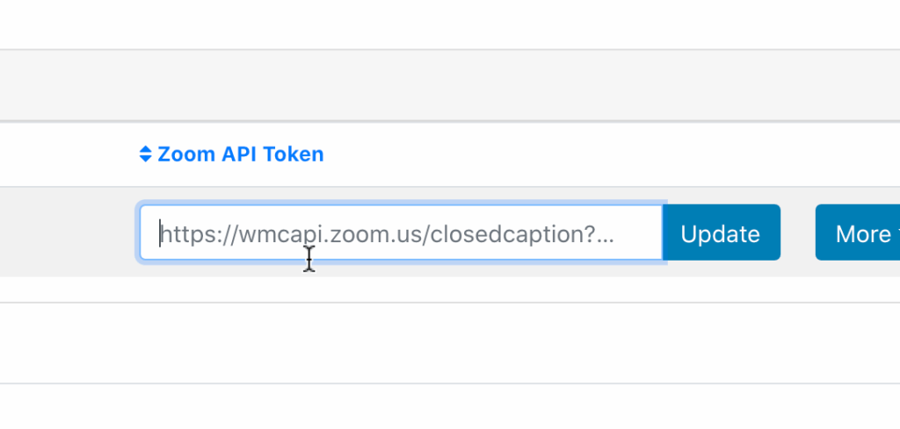Viewport: 900px width, 429px height.
Task: Save the token with the Update button
Action: click(721, 233)
